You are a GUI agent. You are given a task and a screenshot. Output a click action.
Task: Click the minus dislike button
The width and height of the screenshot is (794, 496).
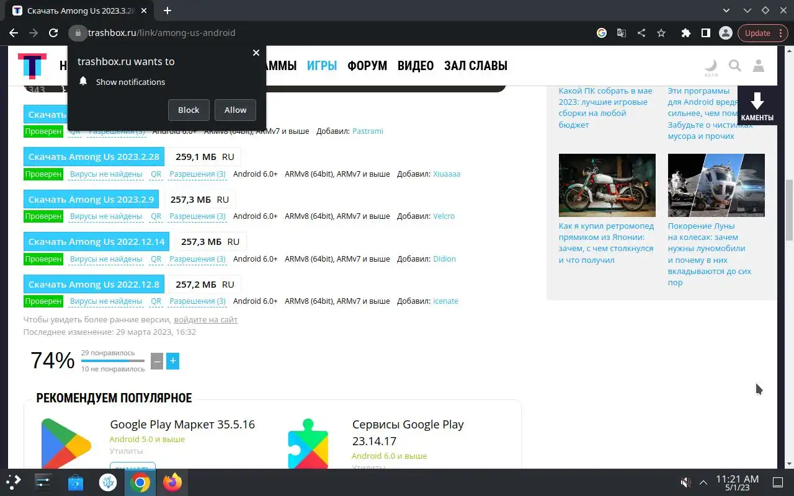pos(157,361)
